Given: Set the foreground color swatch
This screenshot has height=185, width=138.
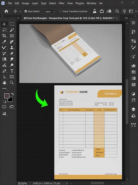Looking at the screenshot, I should [7, 96].
